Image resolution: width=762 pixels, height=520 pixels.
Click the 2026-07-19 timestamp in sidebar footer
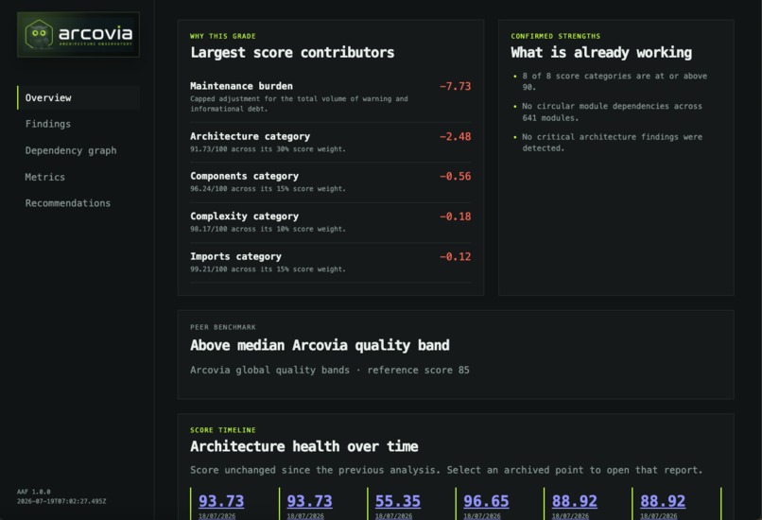(61, 501)
